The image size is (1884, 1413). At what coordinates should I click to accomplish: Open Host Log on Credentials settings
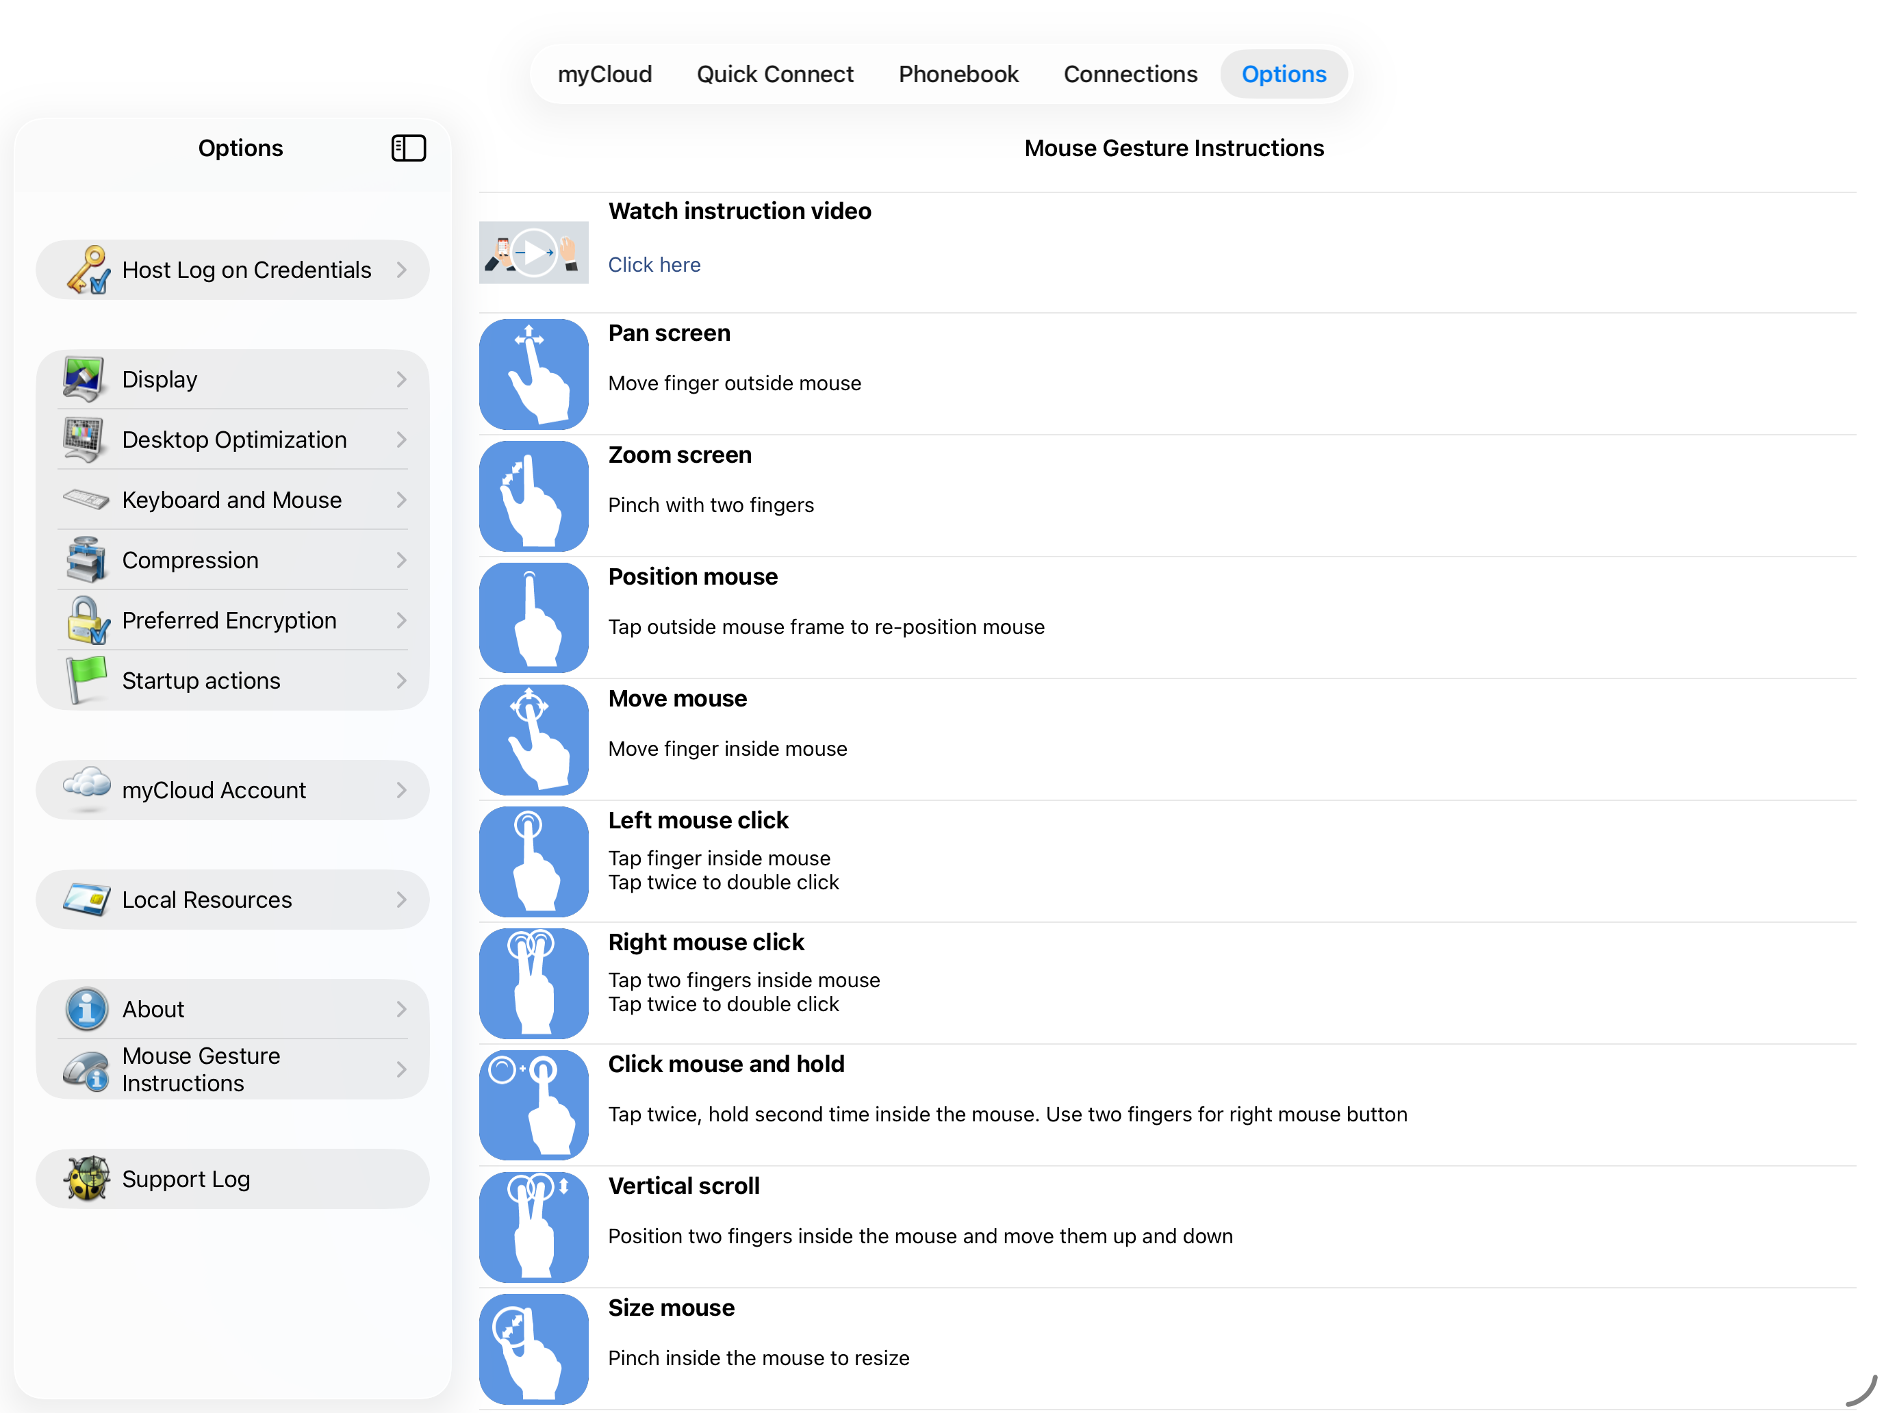click(233, 269)
